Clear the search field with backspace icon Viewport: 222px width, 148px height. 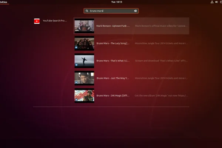[135, 11]
